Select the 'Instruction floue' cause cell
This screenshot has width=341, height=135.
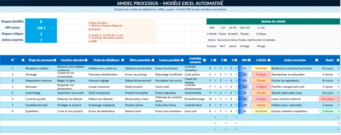(x=170, y=105)
